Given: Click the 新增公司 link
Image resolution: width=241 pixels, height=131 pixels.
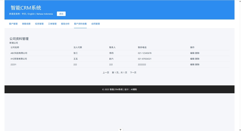Looking at the screenshot, I should tap(14, 43).
